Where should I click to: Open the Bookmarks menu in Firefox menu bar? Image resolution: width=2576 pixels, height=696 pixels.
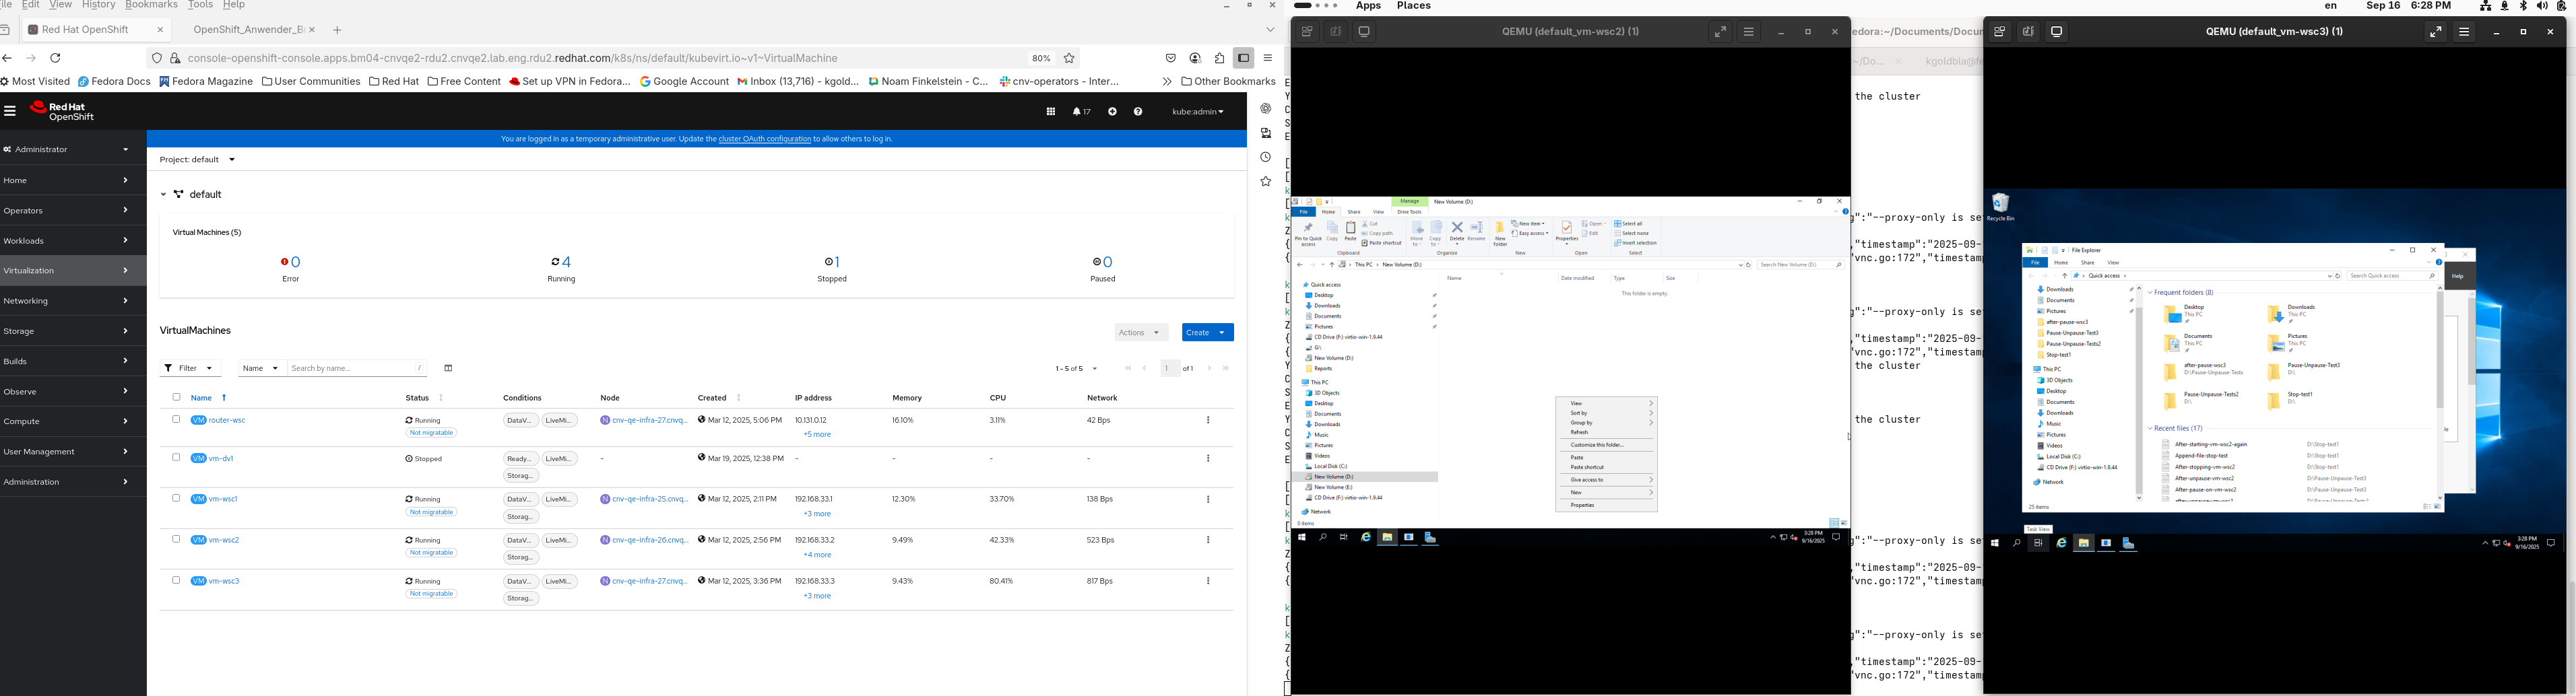pos(151,5)
